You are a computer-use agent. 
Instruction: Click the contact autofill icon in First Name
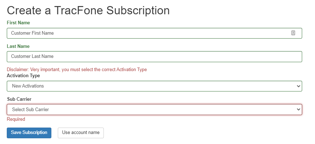point(293,33)
